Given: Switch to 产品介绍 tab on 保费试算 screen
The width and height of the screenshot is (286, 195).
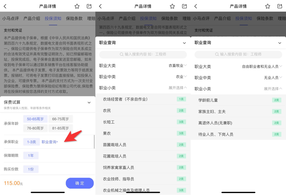Looking at the screenshot, I should click(x=32, y=18).
